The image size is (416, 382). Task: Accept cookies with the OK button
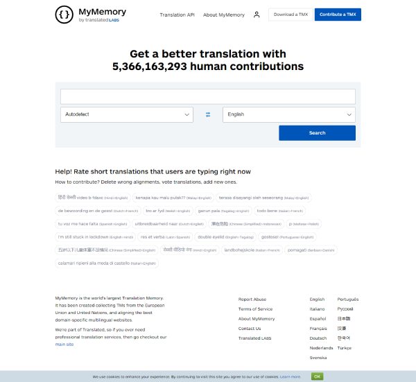pos(317,376)
